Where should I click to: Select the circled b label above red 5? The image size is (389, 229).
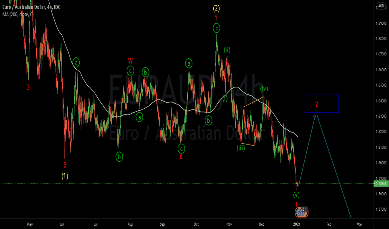coord(119,157)
